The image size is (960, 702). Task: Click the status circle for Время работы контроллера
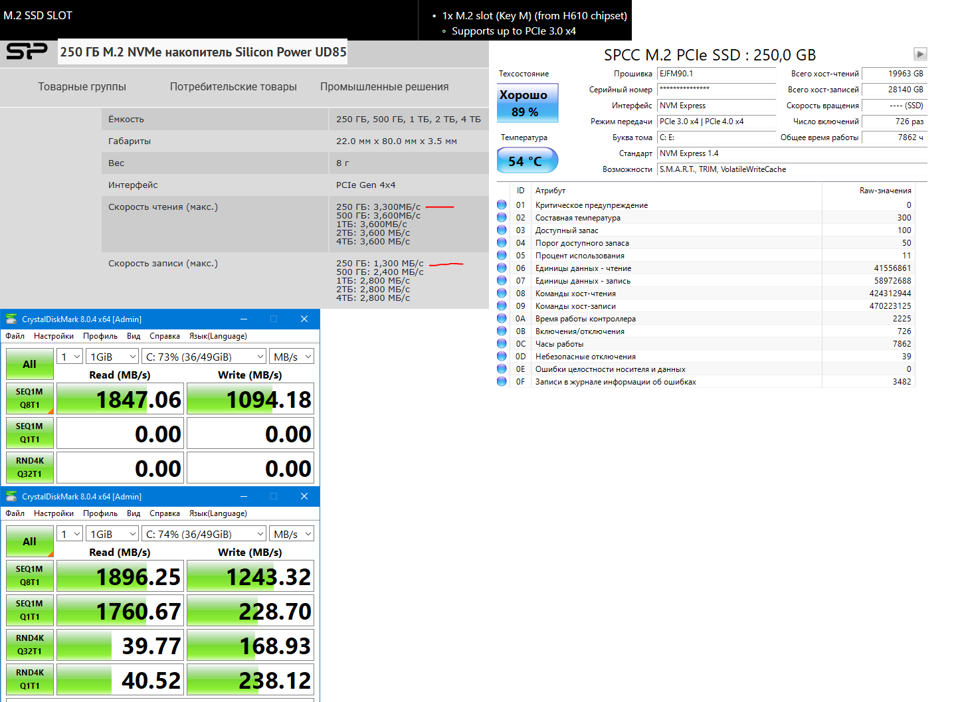[502, 318]
